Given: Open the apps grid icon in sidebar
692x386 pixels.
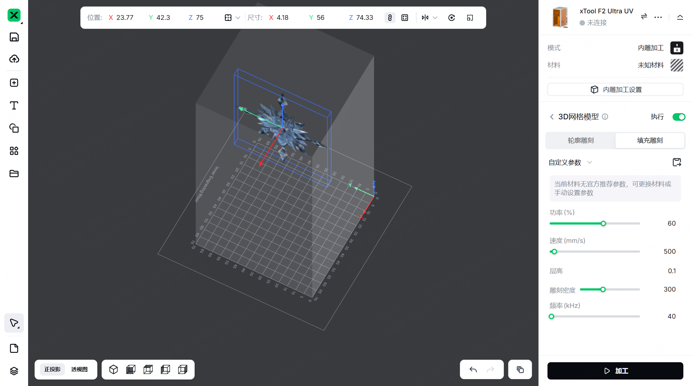Looking at the screenshot, I should (14, 151).
